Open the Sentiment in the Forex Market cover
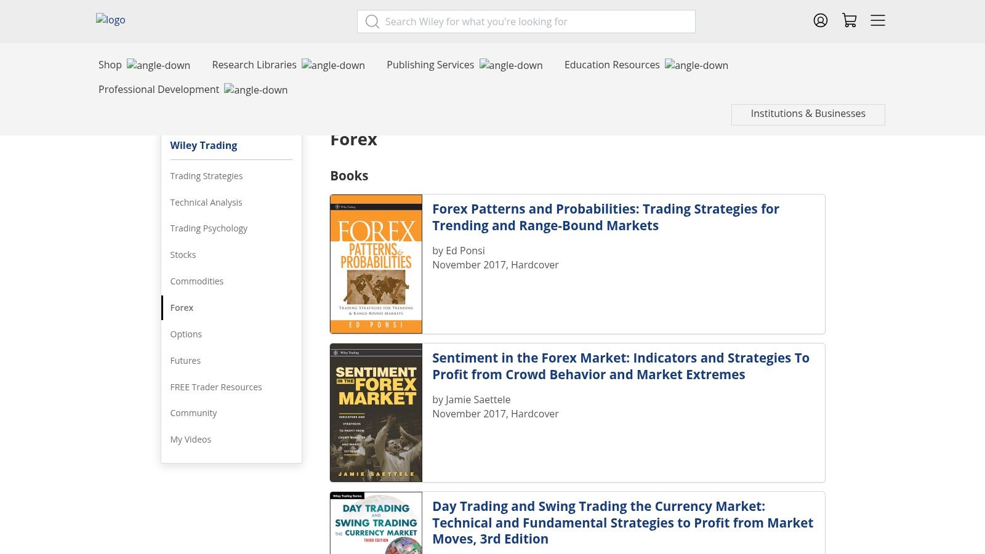The image size is (985, 554). click(376, 412)
